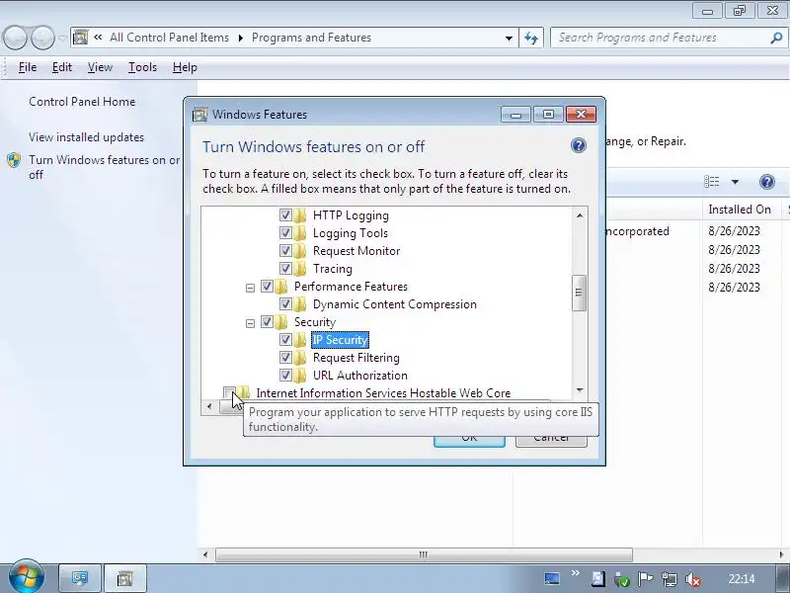
Task: Click the Control Panel icon in the address bar
Action: (81, 38)
